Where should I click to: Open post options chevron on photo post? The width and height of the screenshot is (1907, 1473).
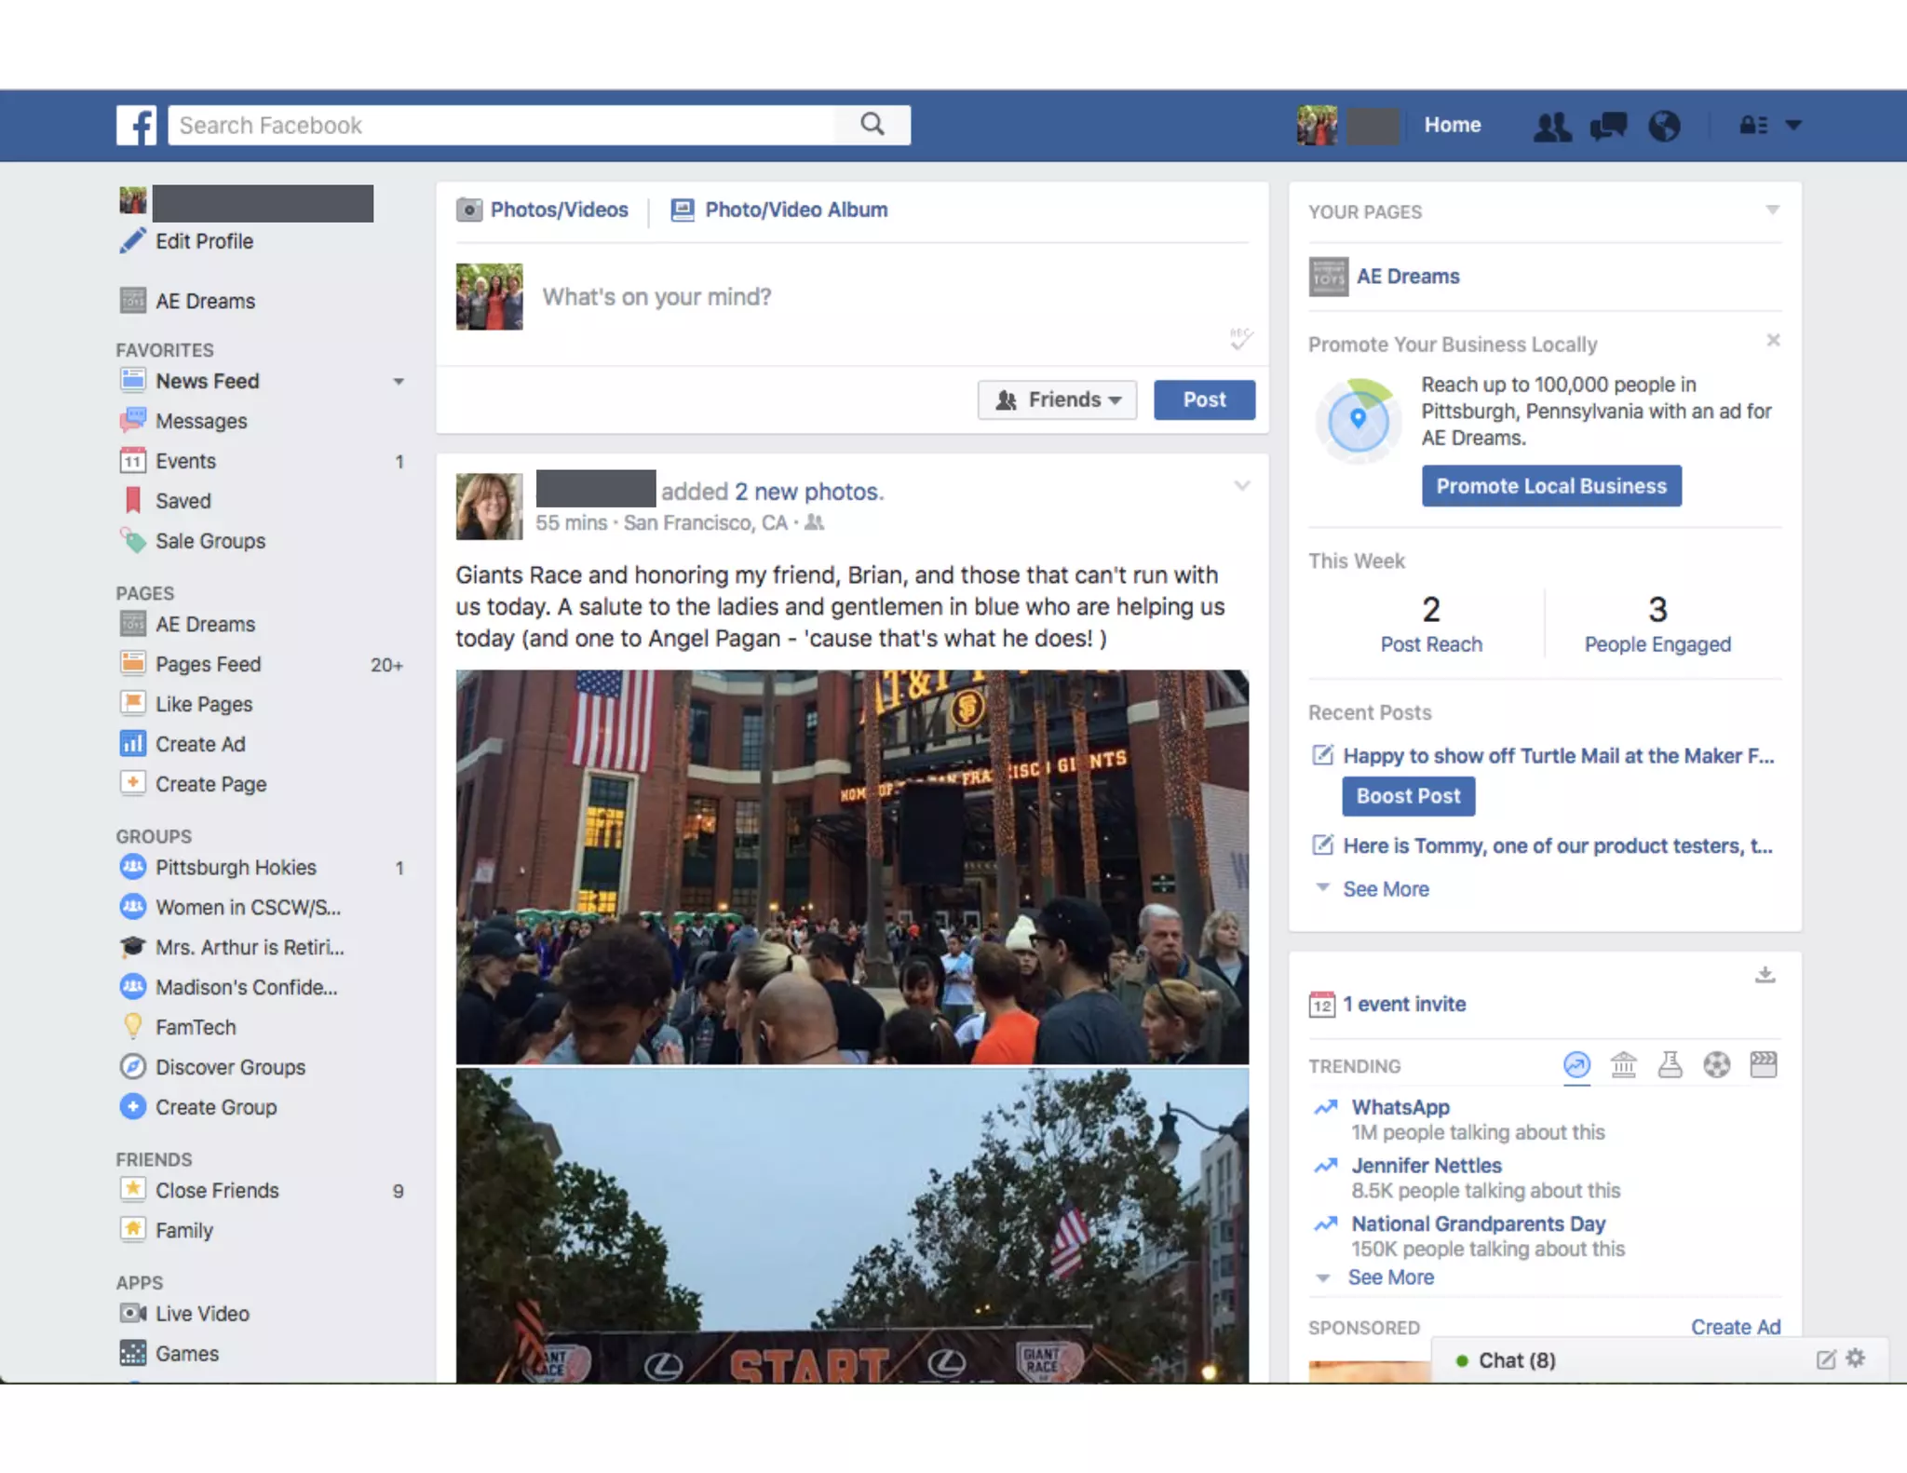[1241, 486]
